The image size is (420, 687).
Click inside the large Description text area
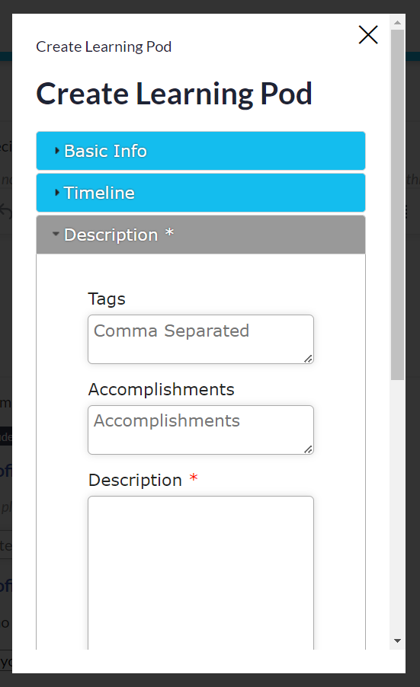[200, 573]
